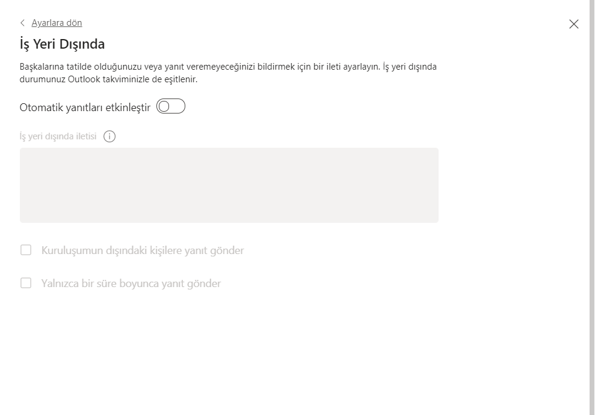Click the word "Dışında" in the page title
The width and height of the screenshot is (595, 415).
click(x=84, y=44)
